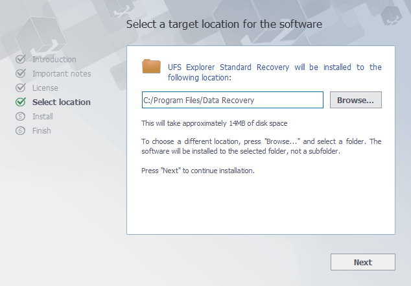Select the Important notes step label
Image resolution: width=411 pixels, height=286 pixels.
click(62, 74)
